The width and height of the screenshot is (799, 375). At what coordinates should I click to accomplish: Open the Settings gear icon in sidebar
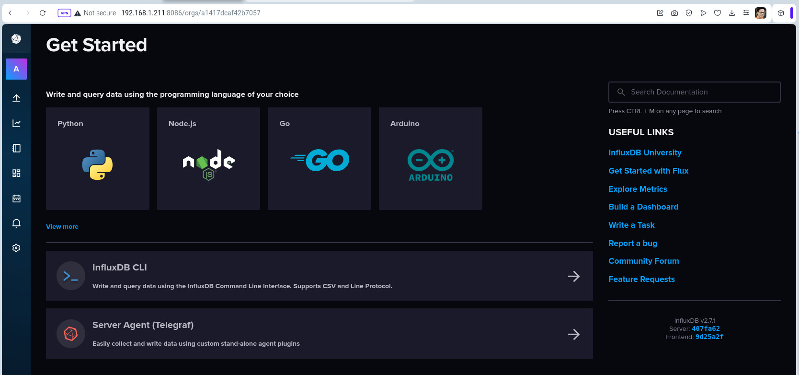click(16, 248)
